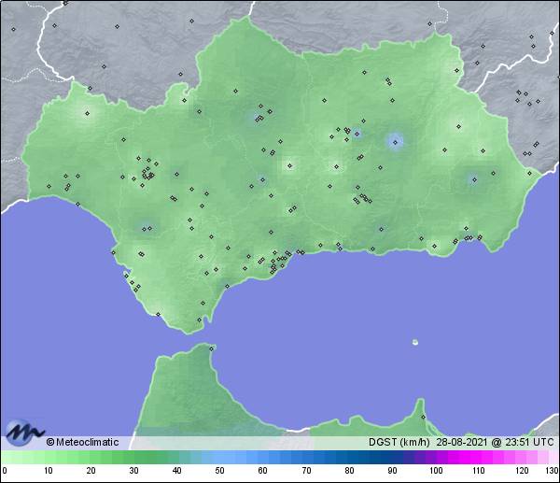Click the isolated island station marker at sea
560x483 pixels.
[415, 342]
